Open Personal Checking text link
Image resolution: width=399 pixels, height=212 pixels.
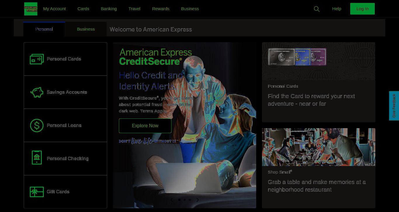tap(67, 158)
